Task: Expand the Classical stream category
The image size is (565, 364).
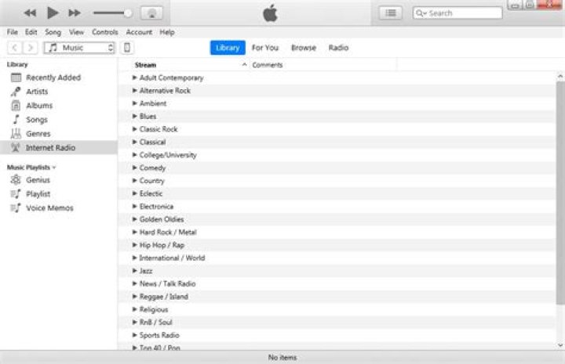Action: [x=135, y=142]
